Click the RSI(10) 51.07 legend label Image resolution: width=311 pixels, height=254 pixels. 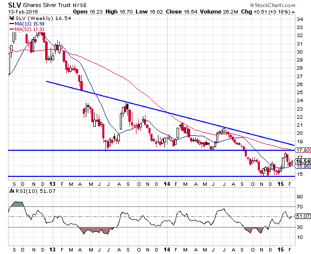35,191
